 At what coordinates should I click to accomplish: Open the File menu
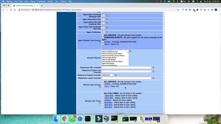pyautogui.click(x=16, y=1)
